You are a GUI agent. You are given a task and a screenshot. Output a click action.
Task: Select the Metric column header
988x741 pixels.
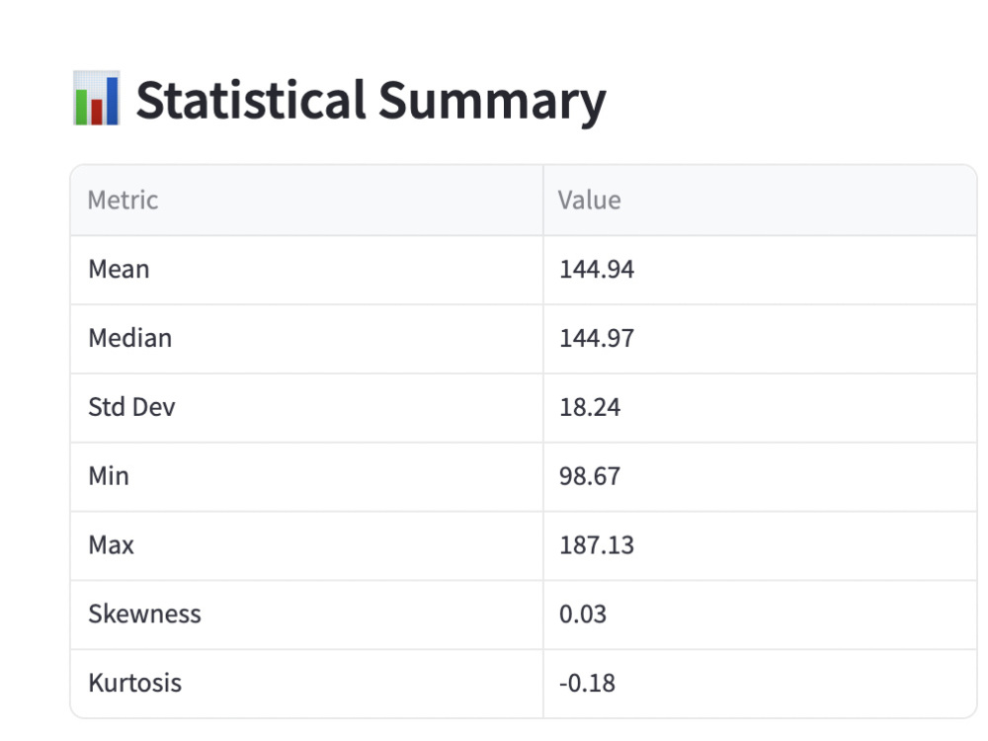[307, 201]
